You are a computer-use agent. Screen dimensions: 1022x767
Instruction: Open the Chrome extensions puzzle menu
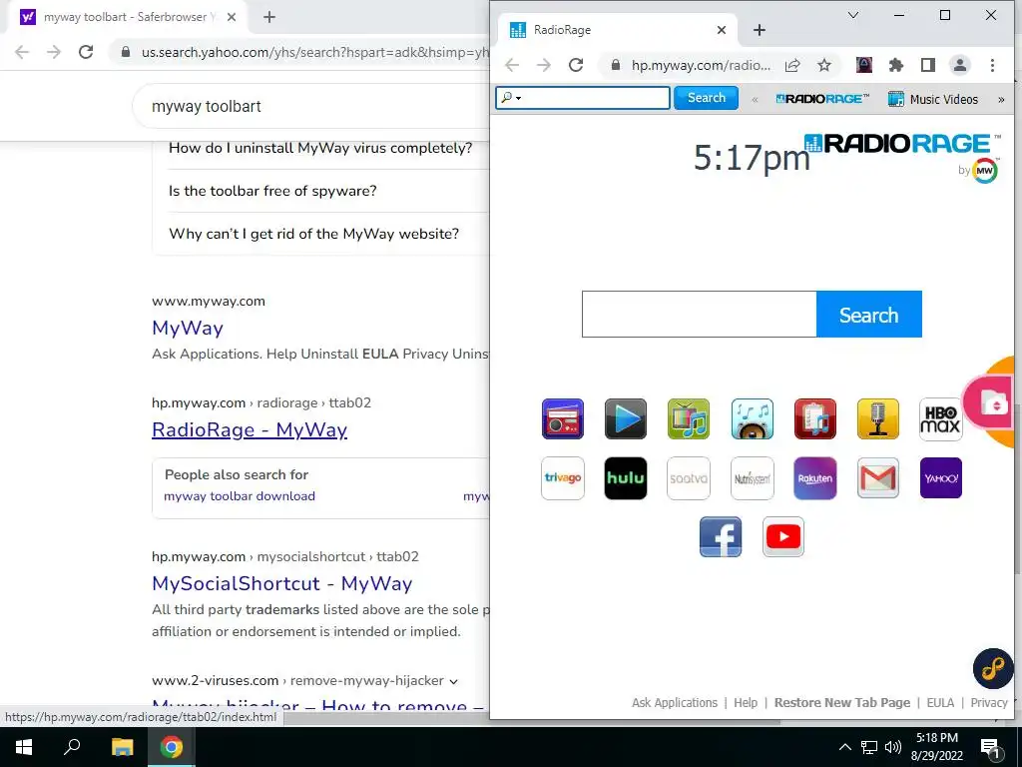(x=896, y=65)
